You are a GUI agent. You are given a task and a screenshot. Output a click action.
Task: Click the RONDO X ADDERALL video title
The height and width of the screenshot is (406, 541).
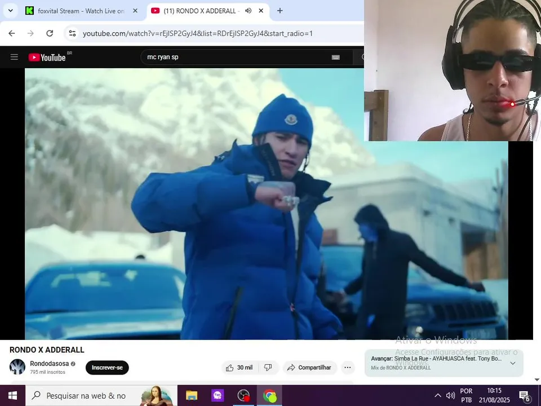click(x=47, y=350)
